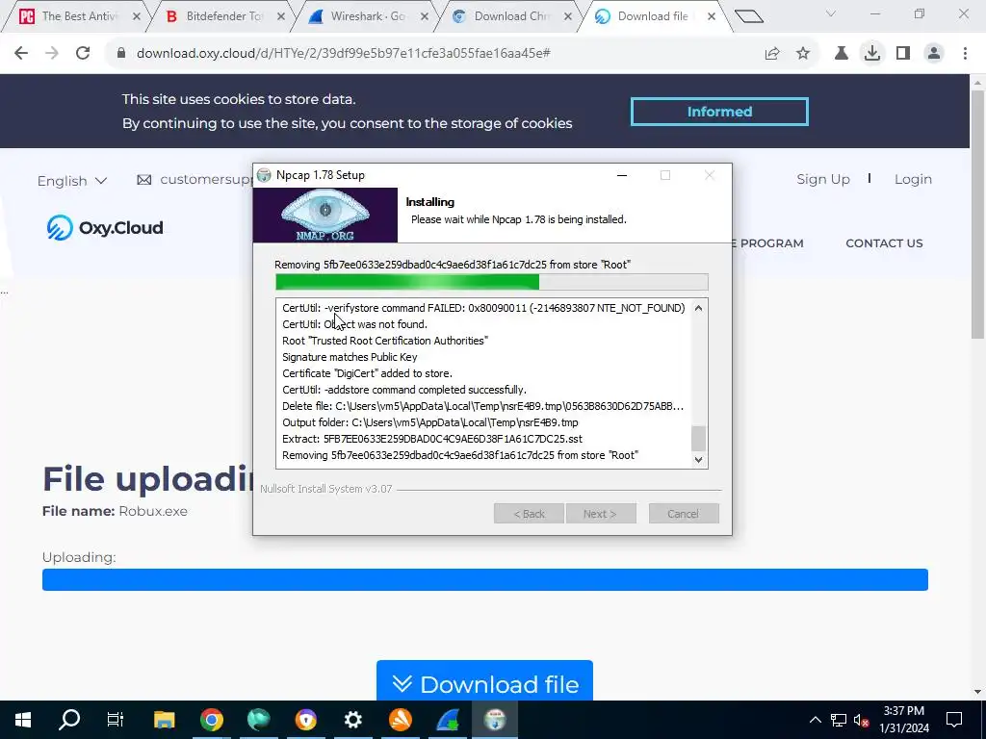The image size is (986, 739).
Task: Click the install log scrollbar thumb
Action: pos(699,439)
